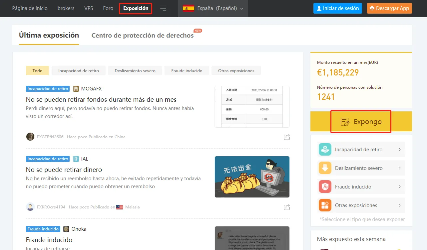The width and height of the screenshot is (427, 250).
Task: Filter by Otras exposiciones
Action: 236,70
